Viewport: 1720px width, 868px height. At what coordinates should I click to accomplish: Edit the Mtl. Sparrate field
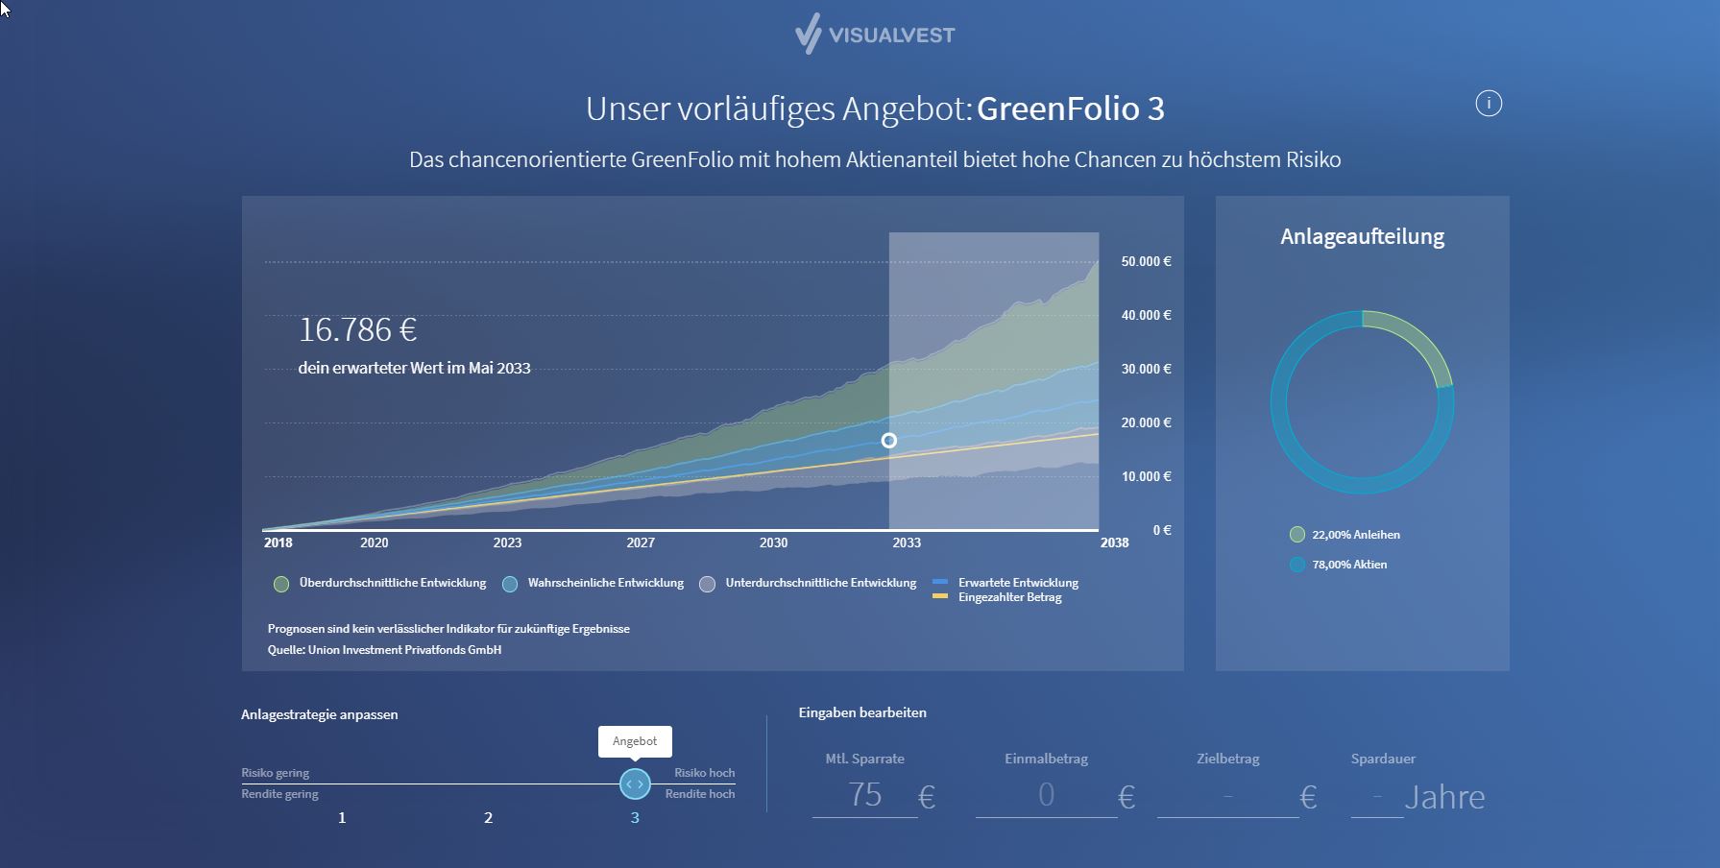865,796
